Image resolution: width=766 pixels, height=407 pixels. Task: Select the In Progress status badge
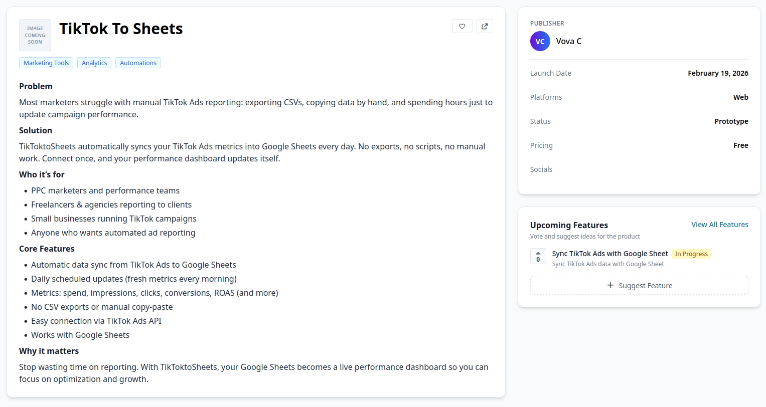pos(691,254)
